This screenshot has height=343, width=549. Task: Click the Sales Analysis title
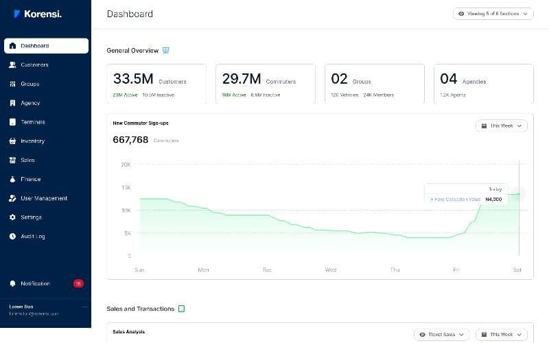coord(129,332)
